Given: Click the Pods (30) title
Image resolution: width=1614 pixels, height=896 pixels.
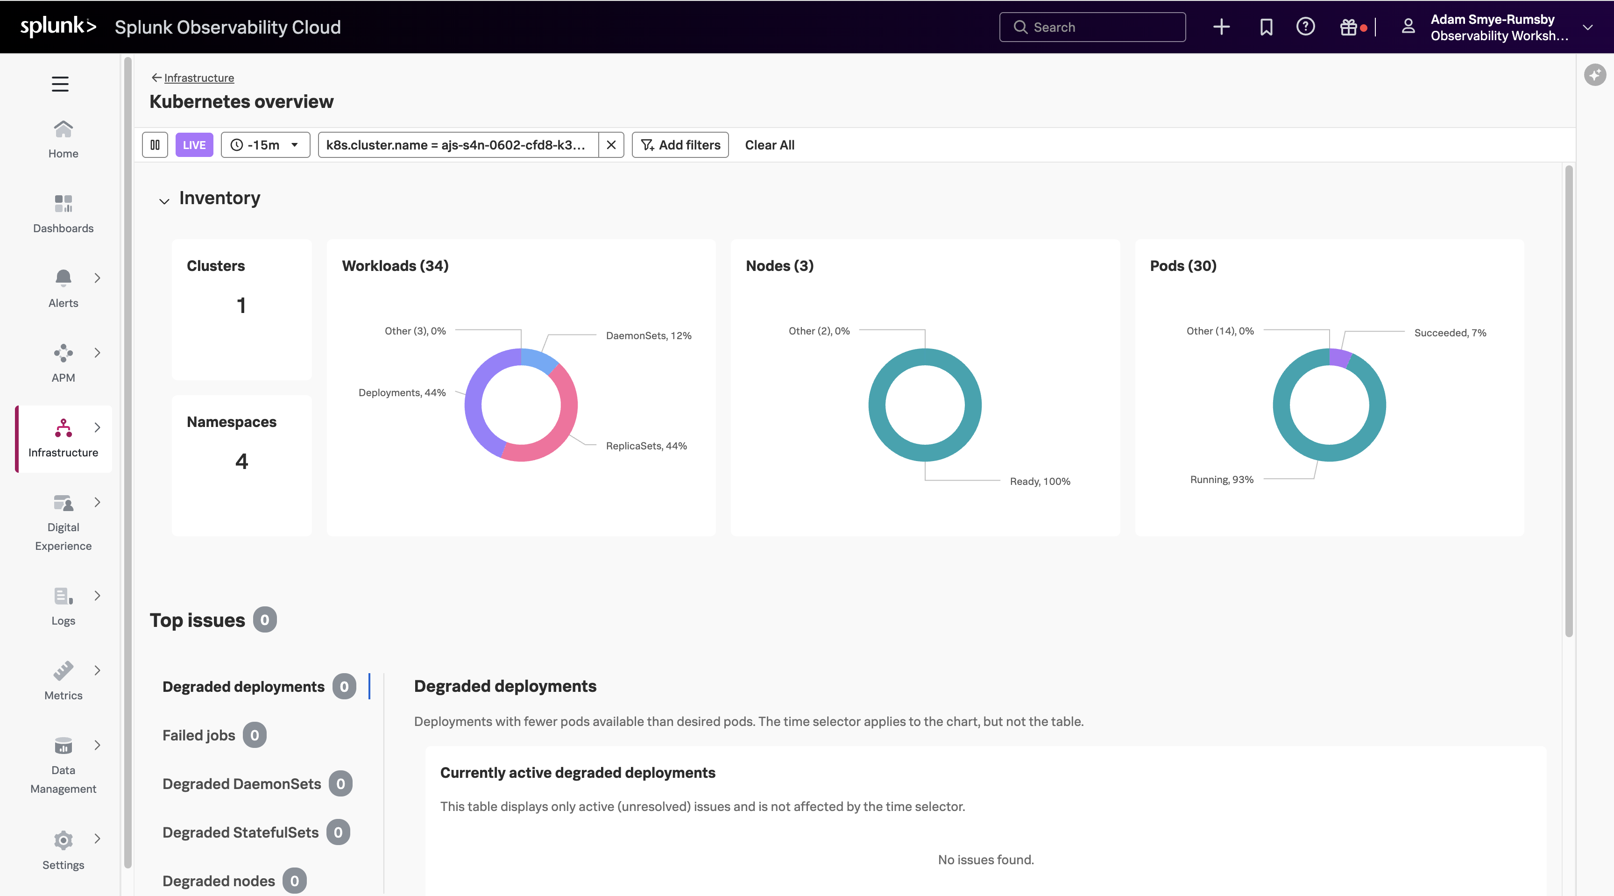Looking at the screenshot, I should click(1183, 266).
